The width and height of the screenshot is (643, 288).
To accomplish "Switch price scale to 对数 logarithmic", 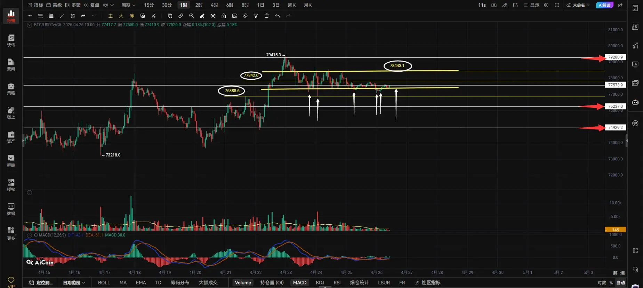I will tap(602, 283).
